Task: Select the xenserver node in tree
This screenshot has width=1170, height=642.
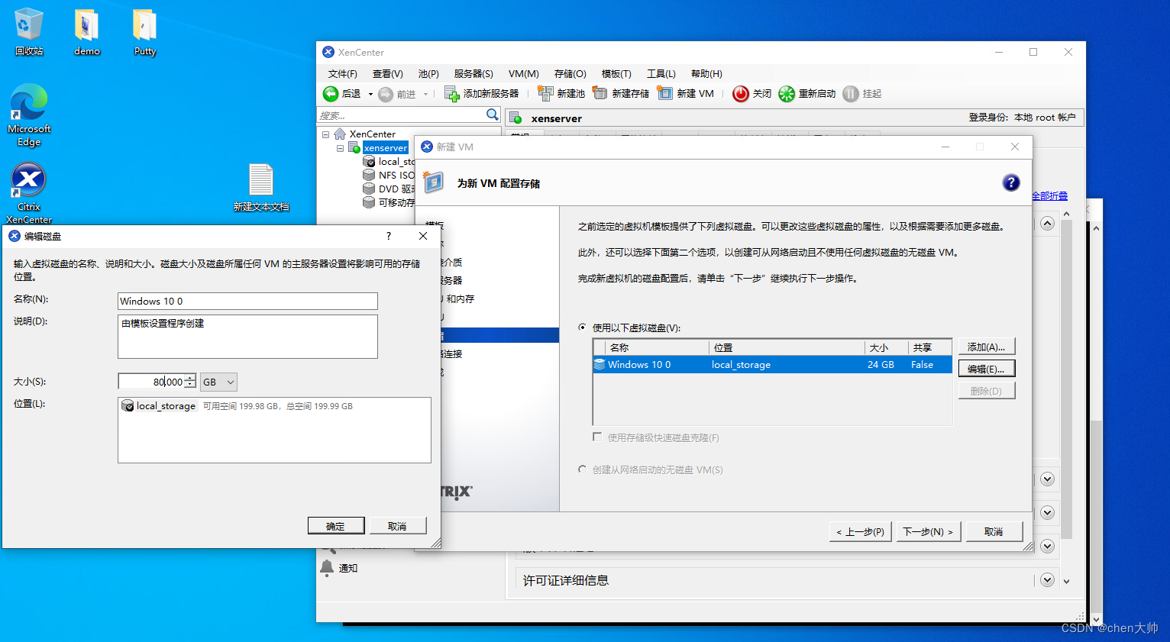Action: (386, 147)
